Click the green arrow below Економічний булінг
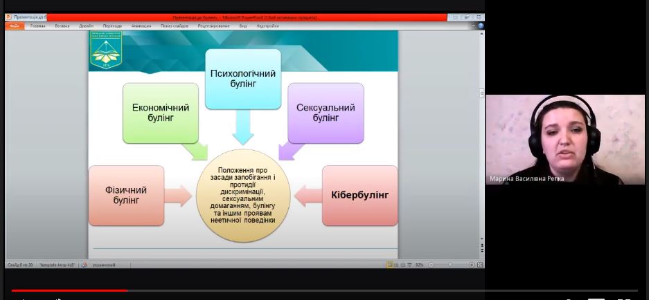The image size is (649, 300). (x=195, y=151)
